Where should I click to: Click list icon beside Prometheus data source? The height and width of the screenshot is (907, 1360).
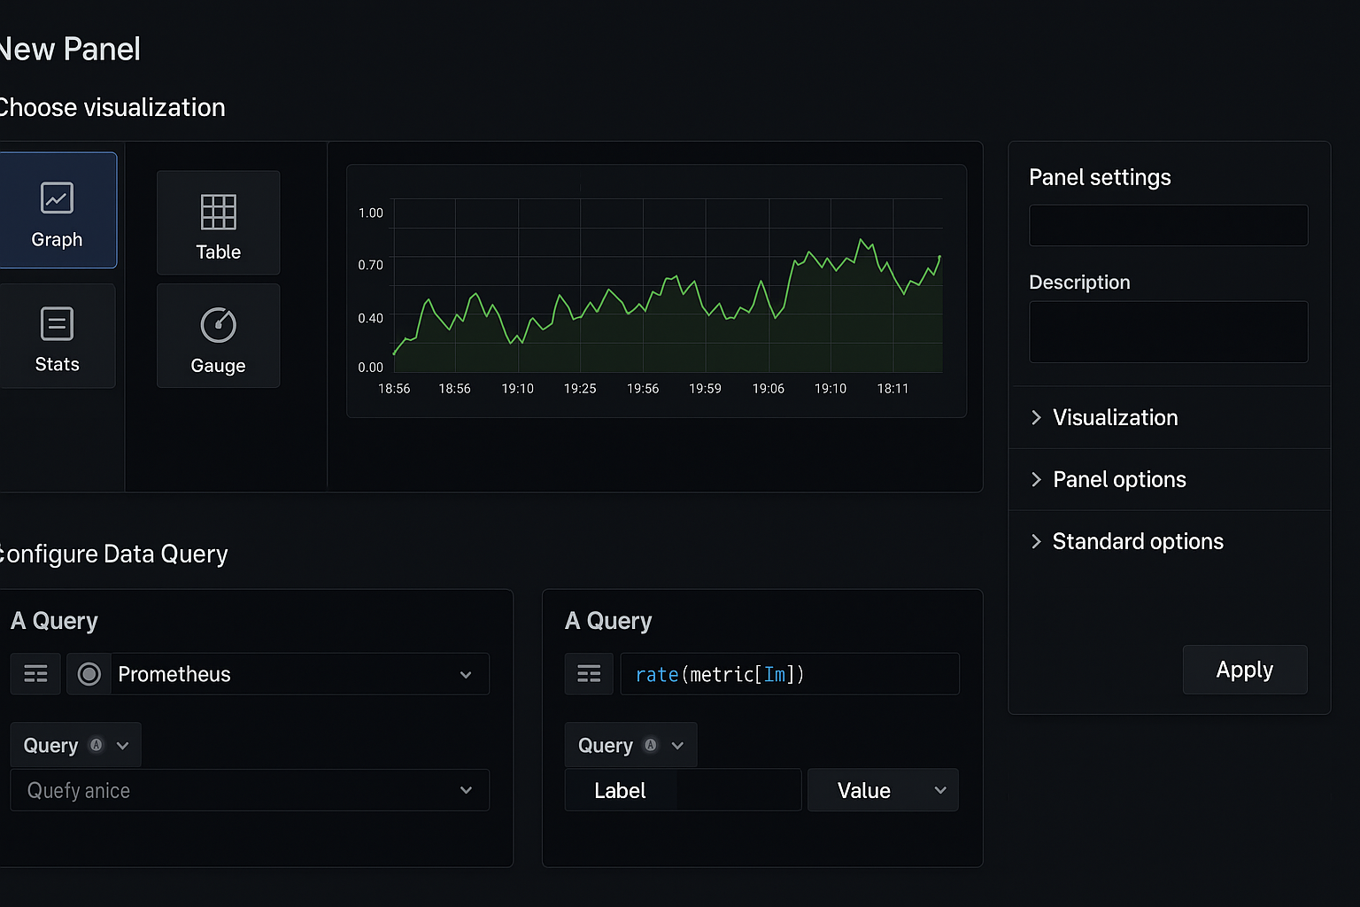(35, 674)
